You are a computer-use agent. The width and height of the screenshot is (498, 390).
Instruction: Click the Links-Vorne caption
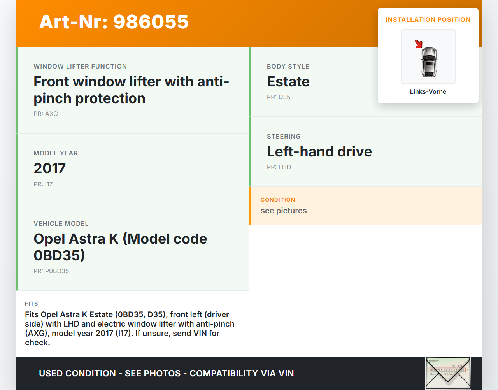(x=428, y=91)
